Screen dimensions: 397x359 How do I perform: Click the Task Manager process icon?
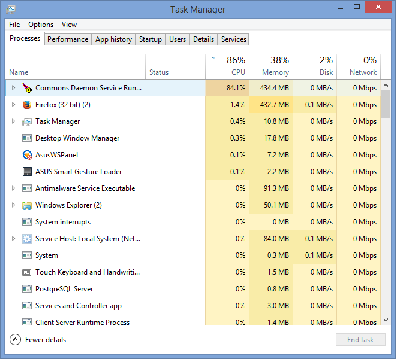[27, 121]
